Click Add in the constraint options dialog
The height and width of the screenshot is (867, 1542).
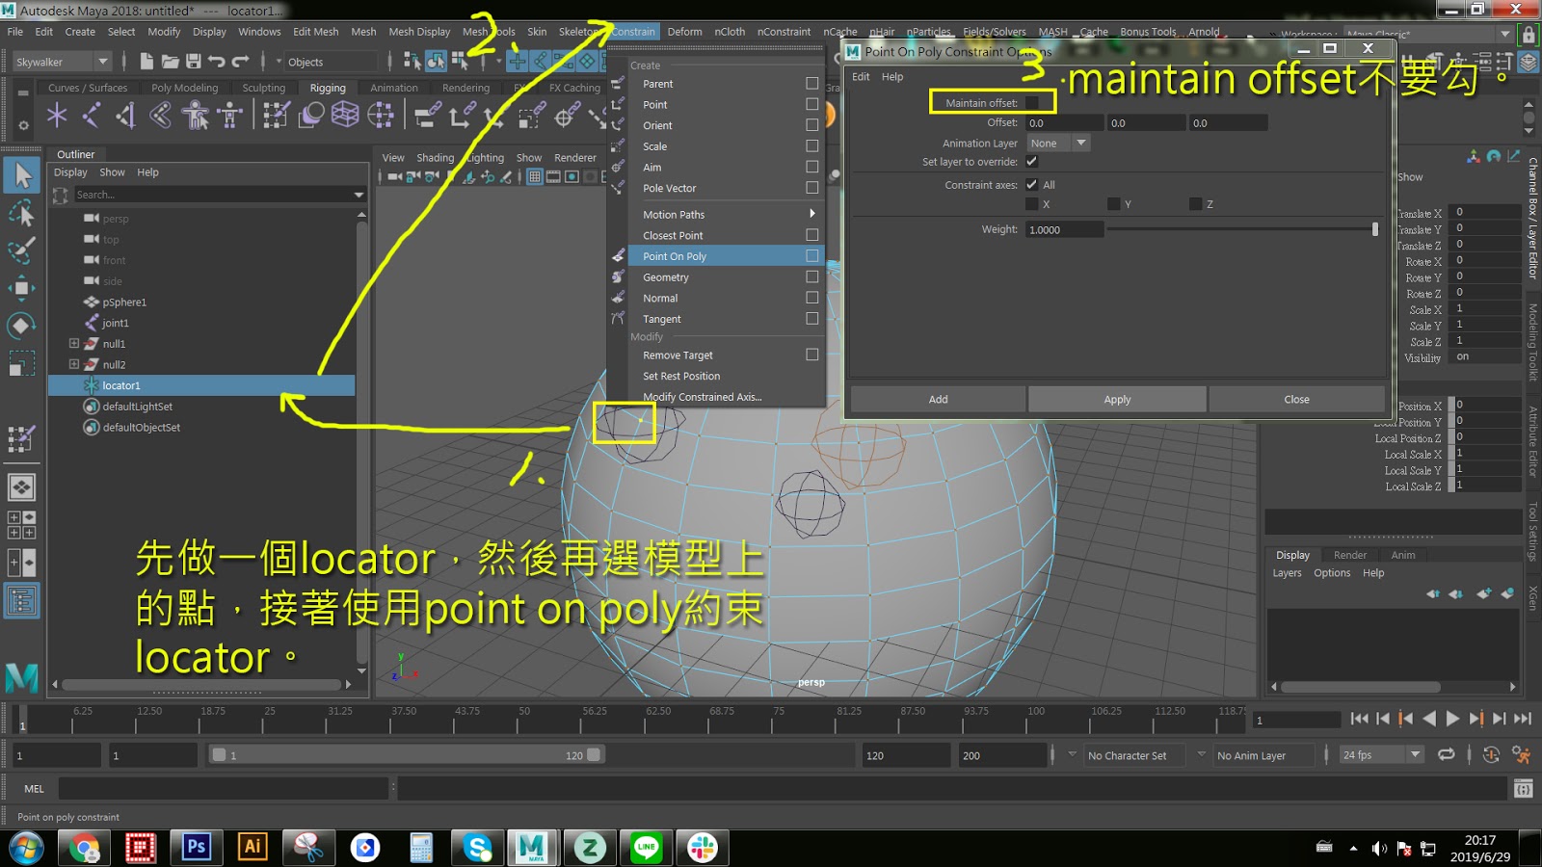coord(936,399)
